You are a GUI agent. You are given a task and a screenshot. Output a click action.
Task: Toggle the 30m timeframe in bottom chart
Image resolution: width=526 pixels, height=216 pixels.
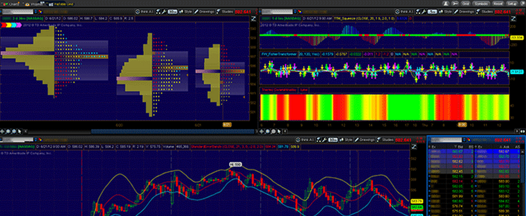pos(333,139)
